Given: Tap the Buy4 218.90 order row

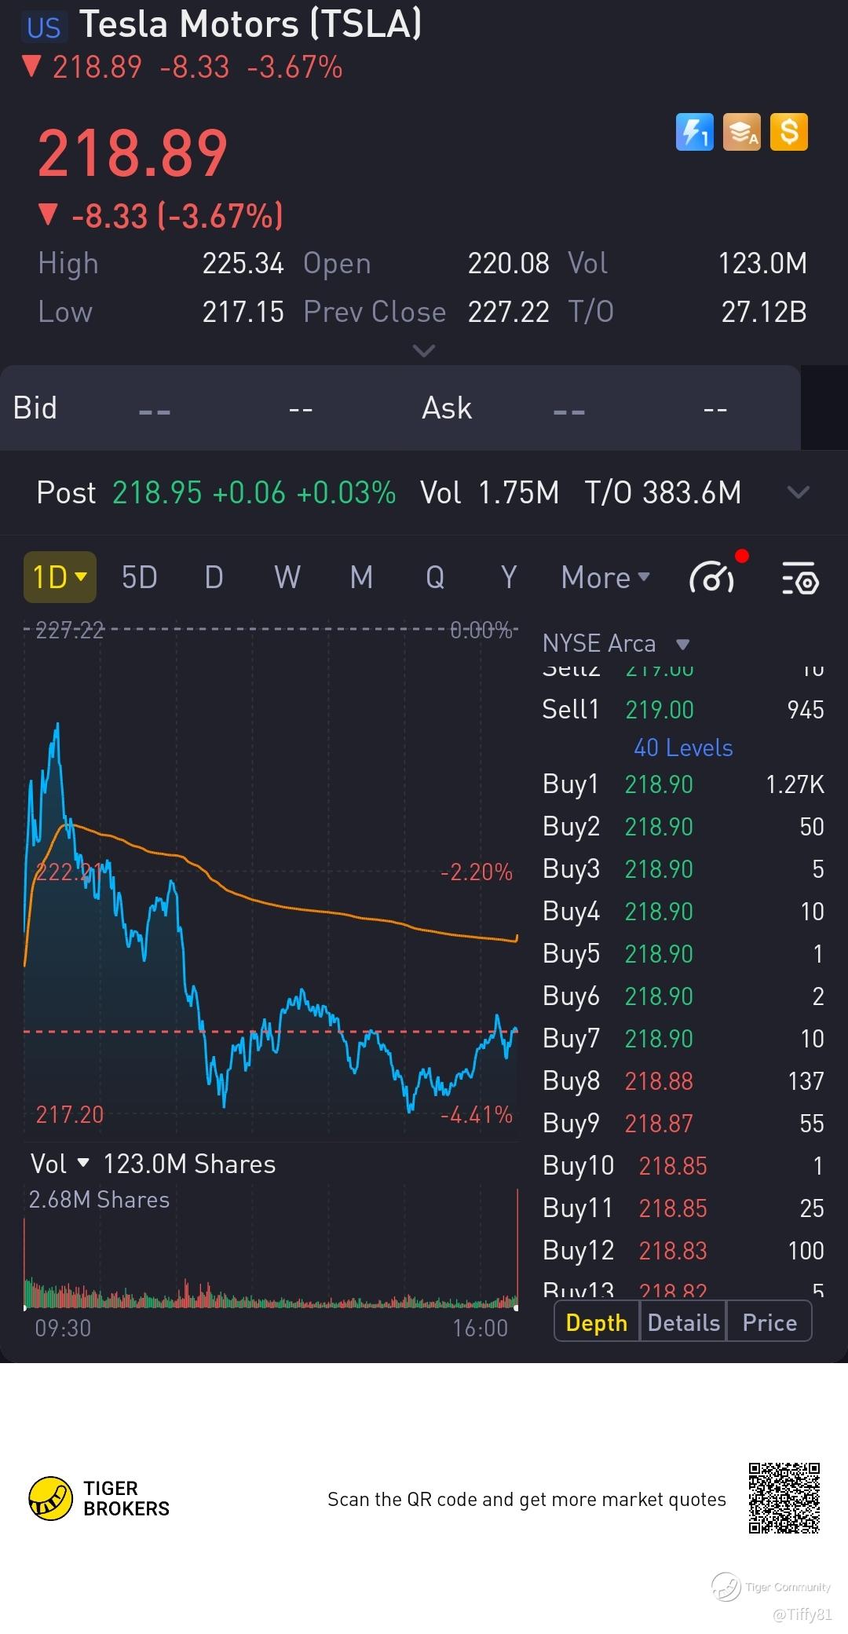Looking at the screenshot, I should [x=683, y=912].
